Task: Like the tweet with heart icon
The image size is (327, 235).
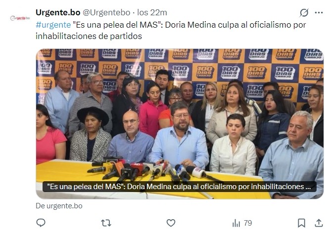Action: point(171,223)
